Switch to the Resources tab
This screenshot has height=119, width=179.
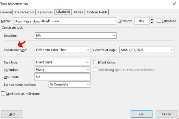pos(45,12)
